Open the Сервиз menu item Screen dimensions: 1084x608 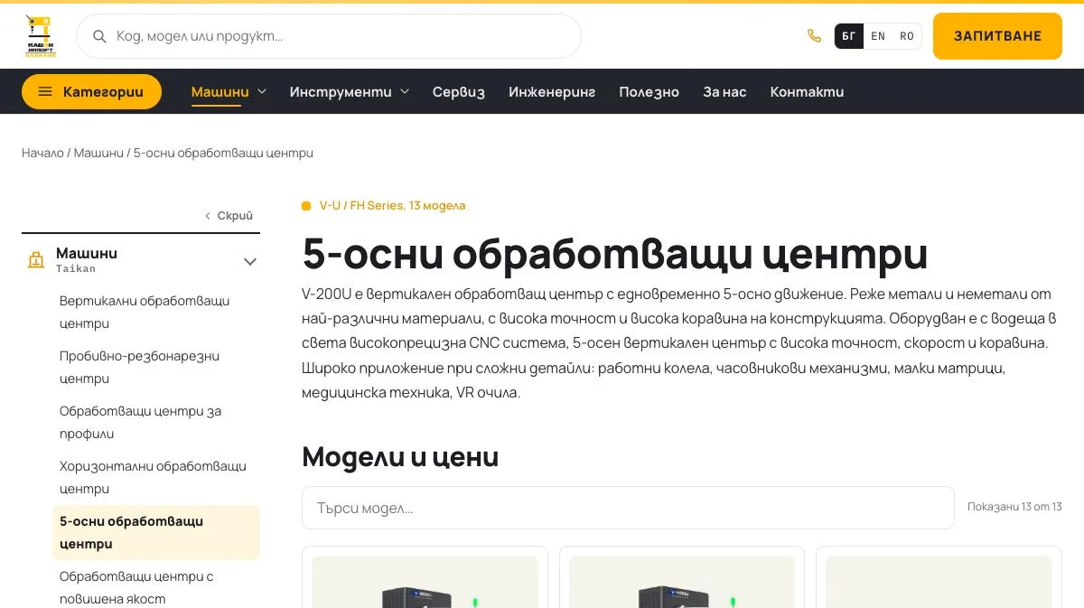pos(459,91)
